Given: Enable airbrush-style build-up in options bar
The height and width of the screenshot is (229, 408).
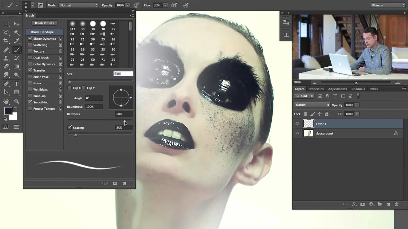Looking at the screenshot, I should coord(174,5).
